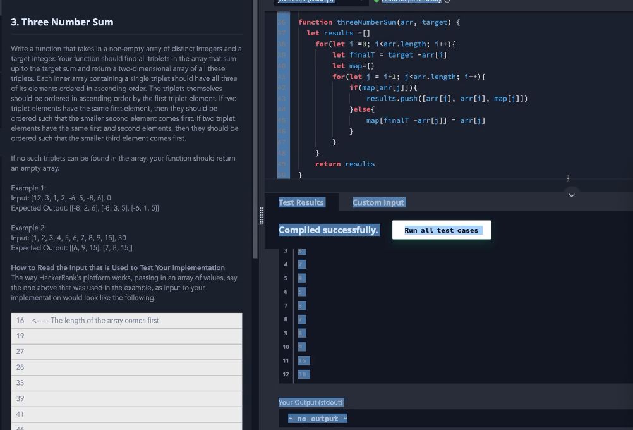This screenshot has width=633, height=430.
Task: Open the Custom Input tab
Action: [x=378, y=202]
